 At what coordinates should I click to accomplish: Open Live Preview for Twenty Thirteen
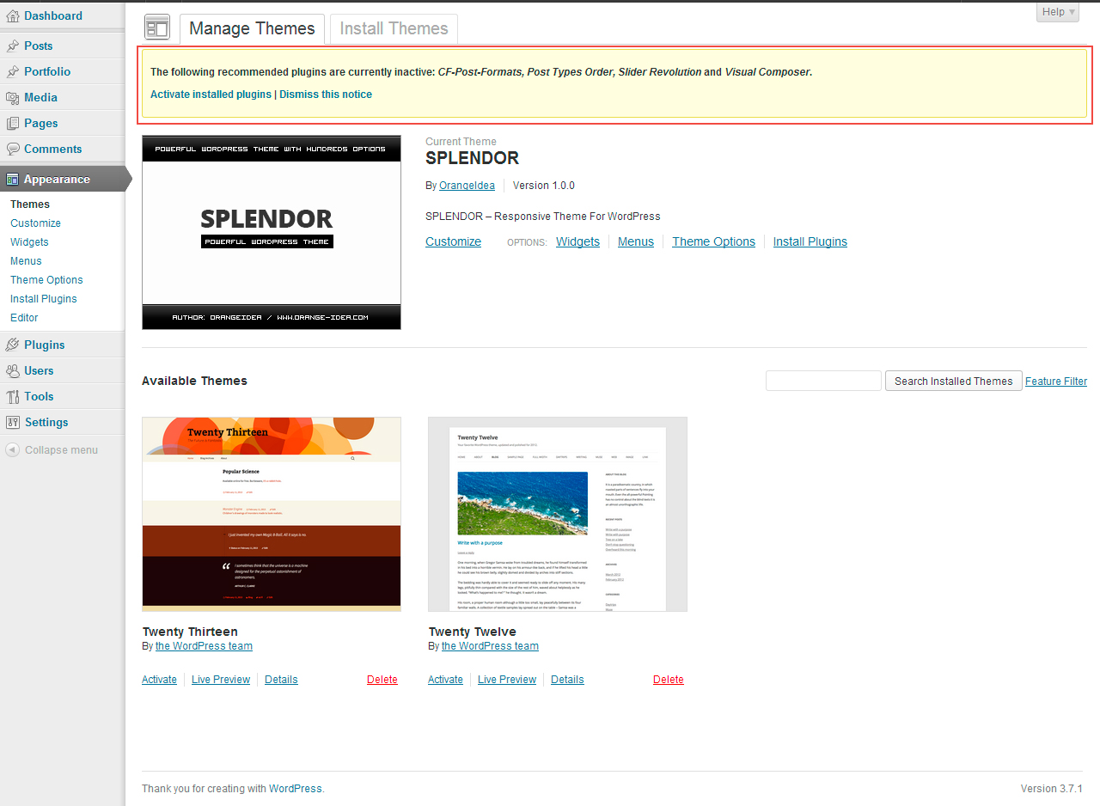click(221, 680)
